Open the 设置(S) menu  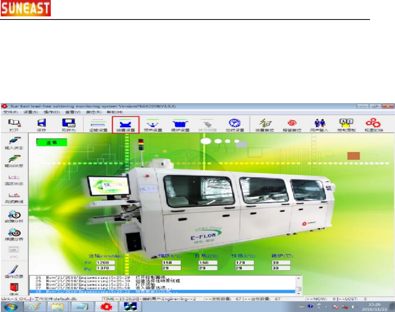31,112
